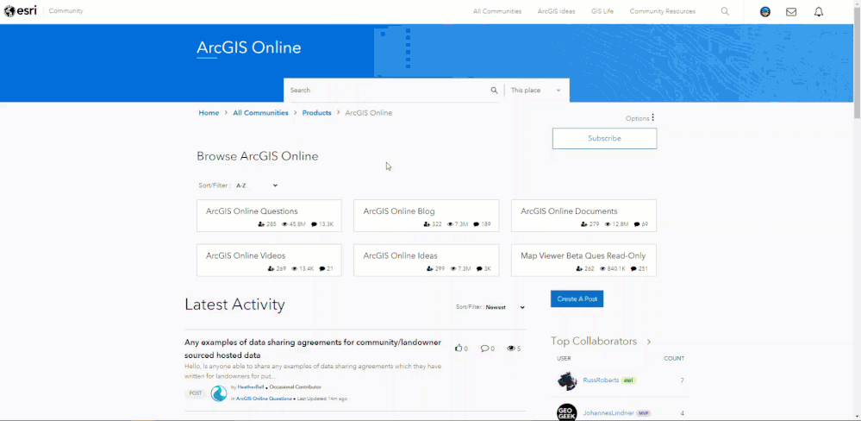Click into the Search input field
Screen dimensions: 861x421
click(389, 90)
